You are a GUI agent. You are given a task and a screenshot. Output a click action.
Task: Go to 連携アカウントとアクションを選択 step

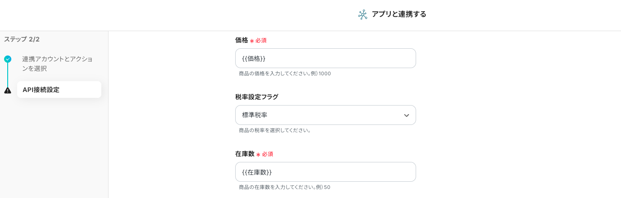pyautogui.click(x=57, y=64)
